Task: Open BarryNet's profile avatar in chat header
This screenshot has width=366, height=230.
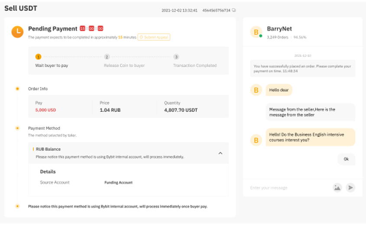Action: (x=256, y=32)
